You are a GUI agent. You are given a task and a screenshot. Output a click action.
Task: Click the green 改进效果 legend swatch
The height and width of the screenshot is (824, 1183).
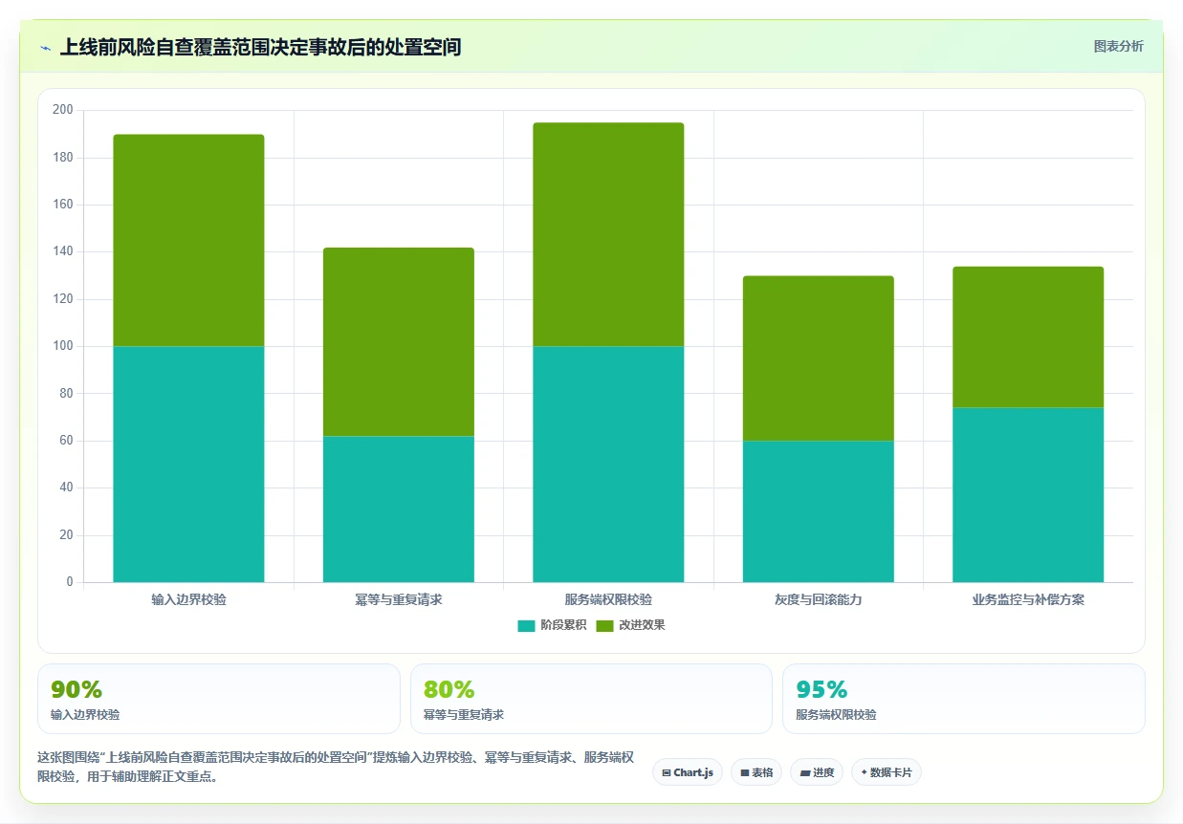coord(604,625)
